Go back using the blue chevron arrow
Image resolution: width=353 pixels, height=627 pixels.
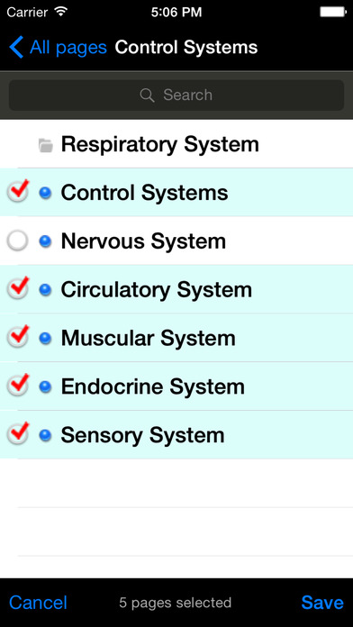pyautogui.click(x=16, y=47)
